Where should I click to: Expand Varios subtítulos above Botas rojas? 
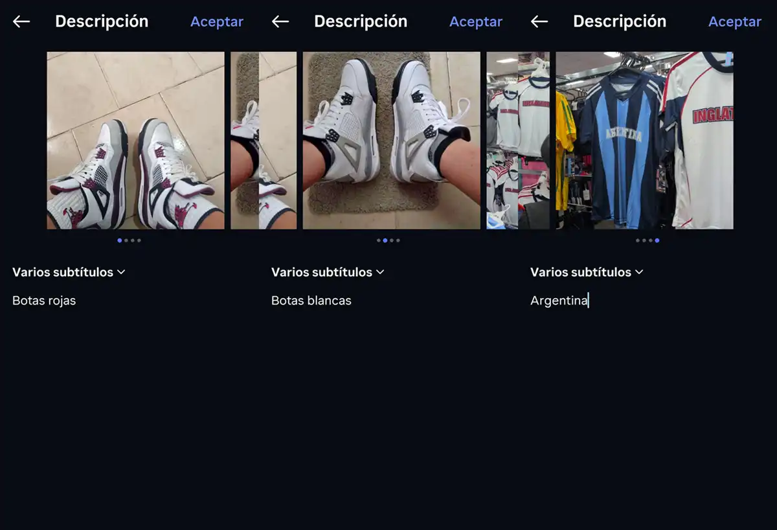coord(69,272)
